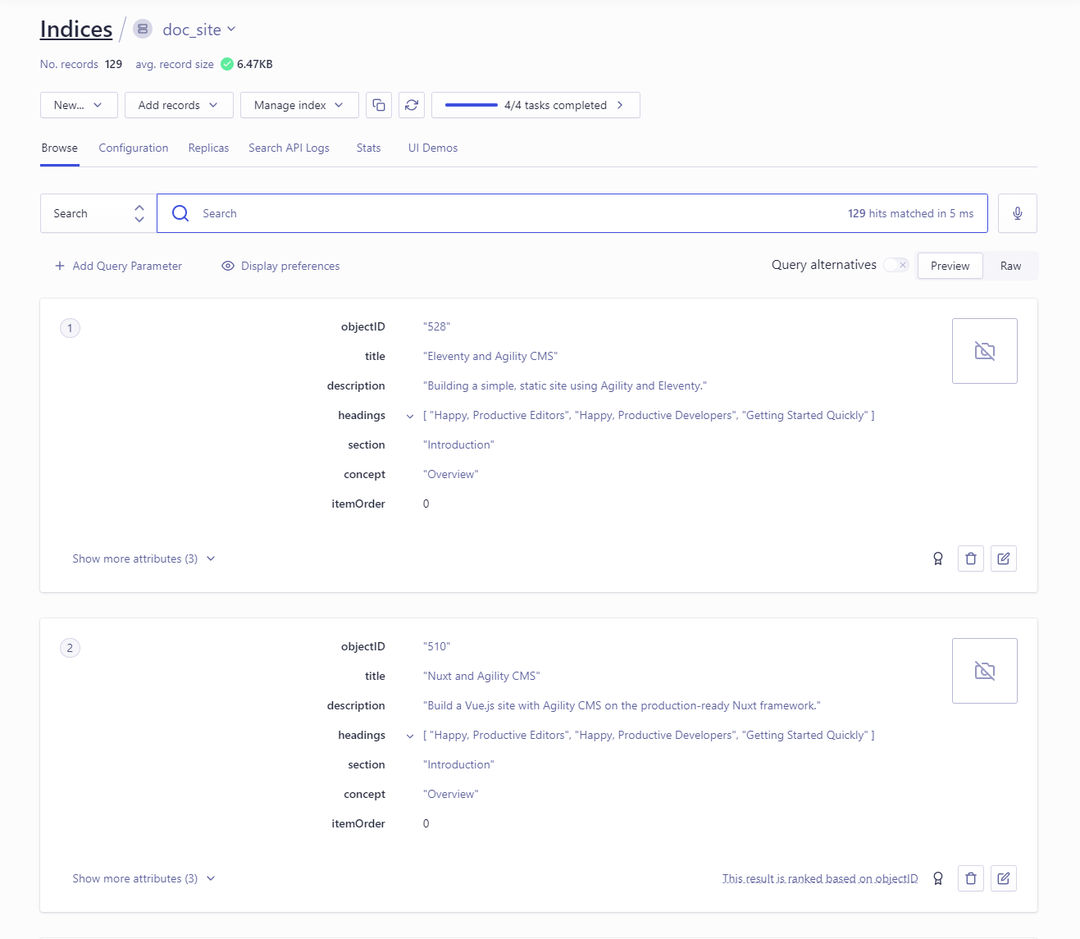The image size is (1080, 939).
Task: Click the microphone voice search icon
Action: click(x=1018, y=213)
